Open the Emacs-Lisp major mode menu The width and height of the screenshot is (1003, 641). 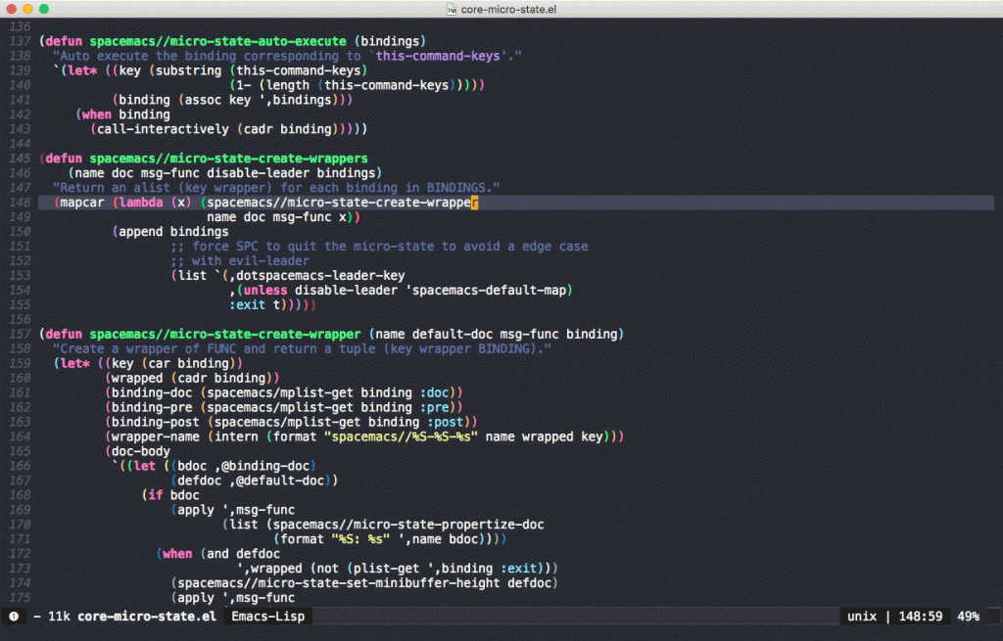266,616
